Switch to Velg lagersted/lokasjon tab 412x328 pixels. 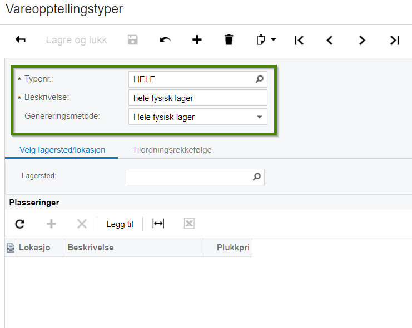click(x=62, y=150)
